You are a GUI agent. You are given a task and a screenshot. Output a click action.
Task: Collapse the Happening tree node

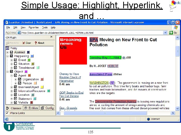[x=8, y=56]
